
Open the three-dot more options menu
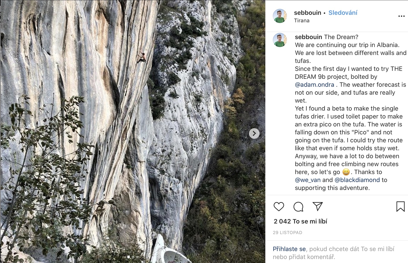(401, 16)
